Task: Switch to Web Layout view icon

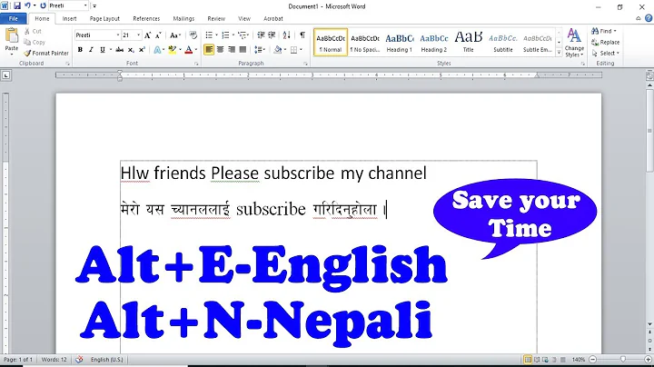Action: tap(546, 360)
